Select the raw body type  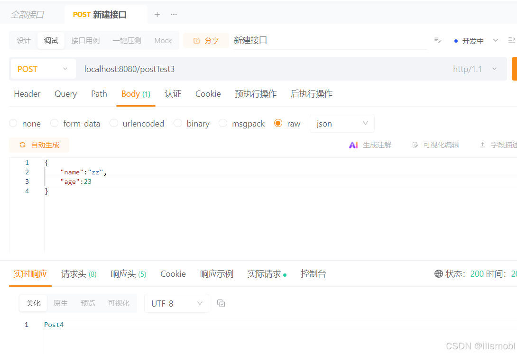(x=278, y=123)
